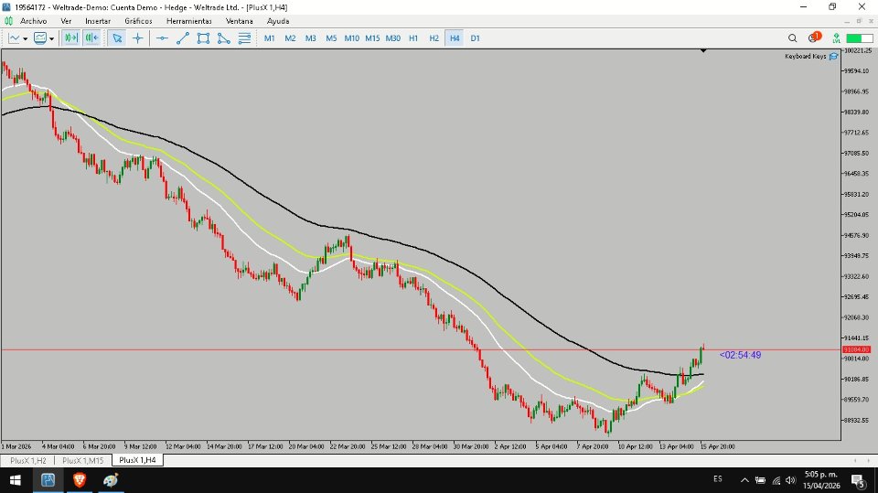Click the green connection status bar
The height and width of the screenshot is (493, 878).
[x=860, y=38]
